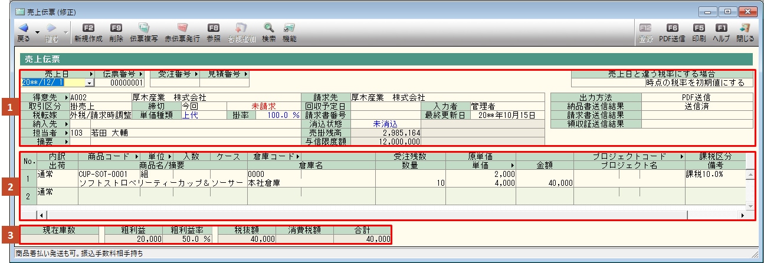Click the 出力方法 value PDF送信
Viewport: 764px width, 263px height.
coord(697,97)
